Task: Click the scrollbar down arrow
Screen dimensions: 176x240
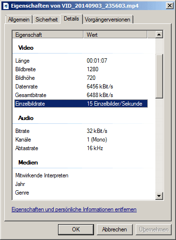Action: point(159,196)
